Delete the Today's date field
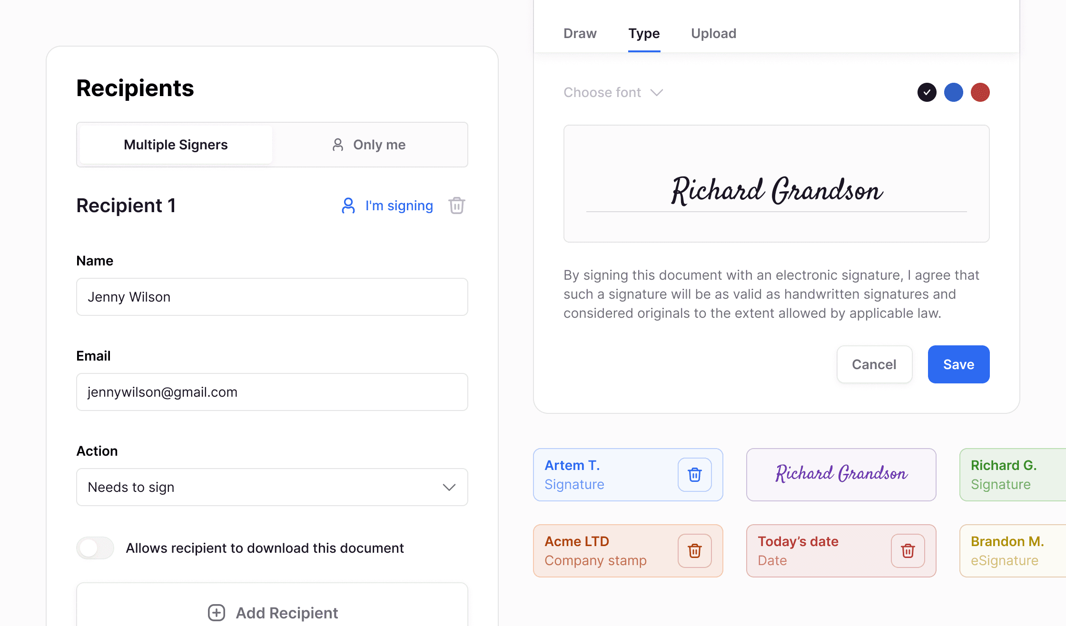1066x626 pixels. (x=908, y=551)
